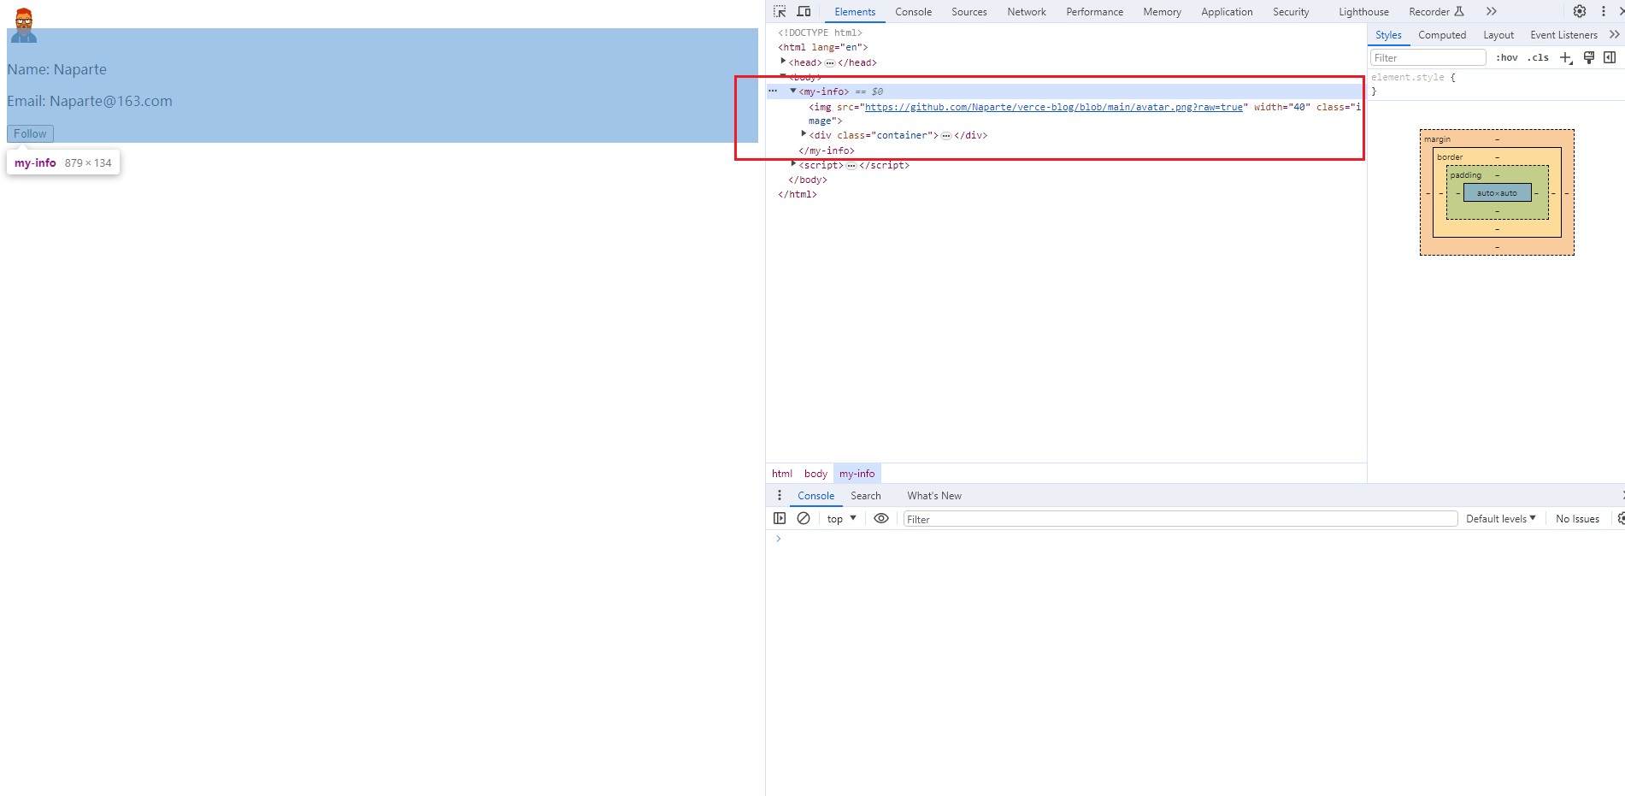Screen dimensions: 1625x796
Task: Open the ellipsis actions menu beside my-info row
Action: pyautogui.click(x=773, y=91)
